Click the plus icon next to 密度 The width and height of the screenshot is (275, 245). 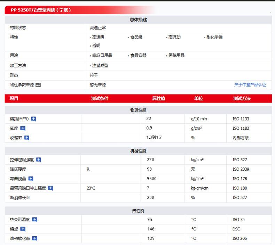23,128
